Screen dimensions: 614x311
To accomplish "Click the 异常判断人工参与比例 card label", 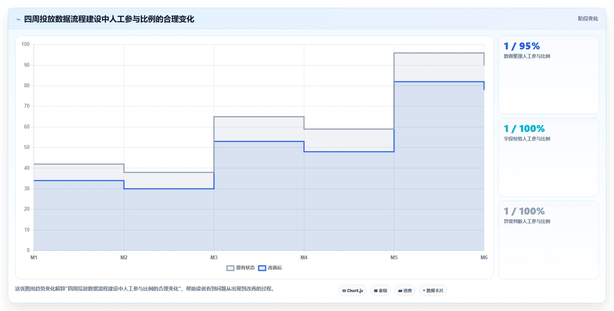I will coord(527,221).
